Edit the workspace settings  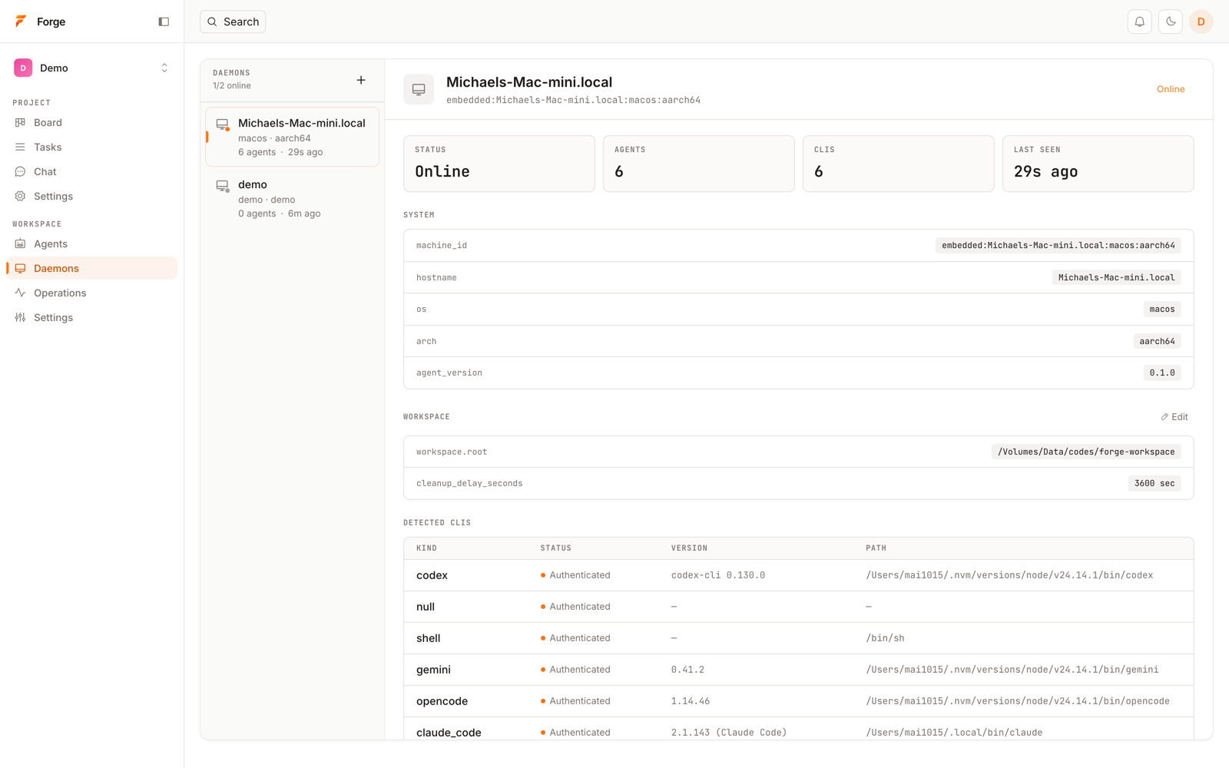coord(1174,417)
